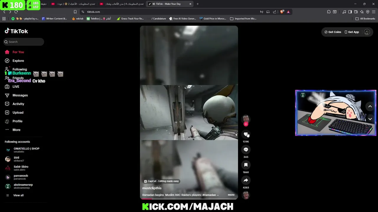Open the extensions puzzle icon
378x212 pixels.
pos(329,12)
